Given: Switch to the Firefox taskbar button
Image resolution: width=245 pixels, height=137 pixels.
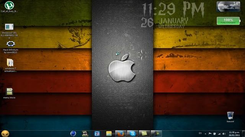Looking at the screenshot, I should coord(121,134).
